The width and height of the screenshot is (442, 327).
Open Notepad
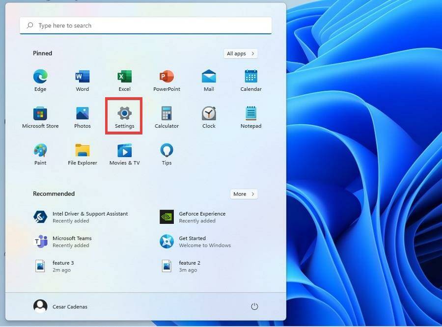(250, 114)
